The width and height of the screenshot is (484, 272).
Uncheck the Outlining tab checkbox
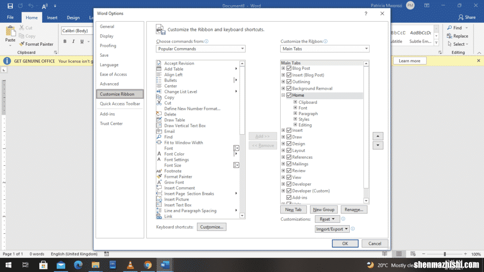coord(289,82)
